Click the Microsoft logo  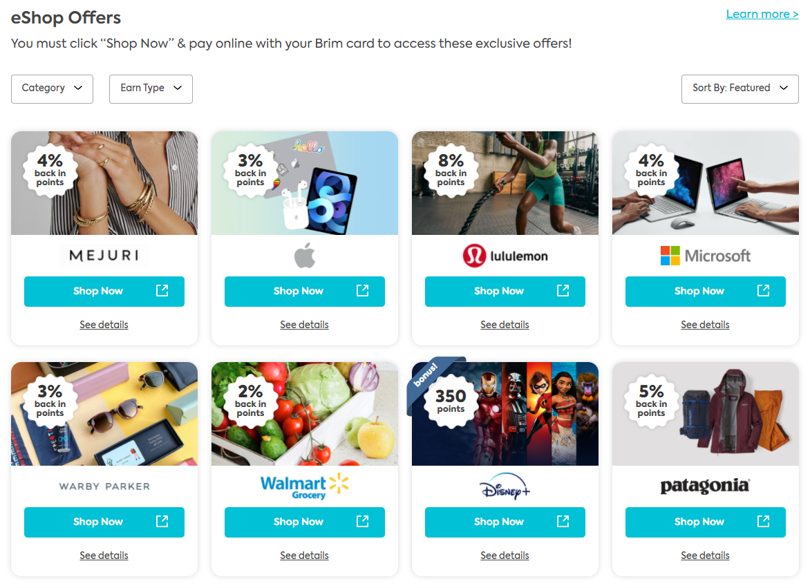coord(705,256)
